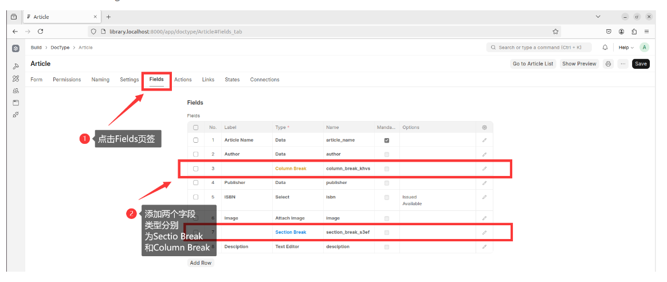667x282 pixels.
Task: Click the 'article_name' Name cell
Action: click(x=349, y=140)
